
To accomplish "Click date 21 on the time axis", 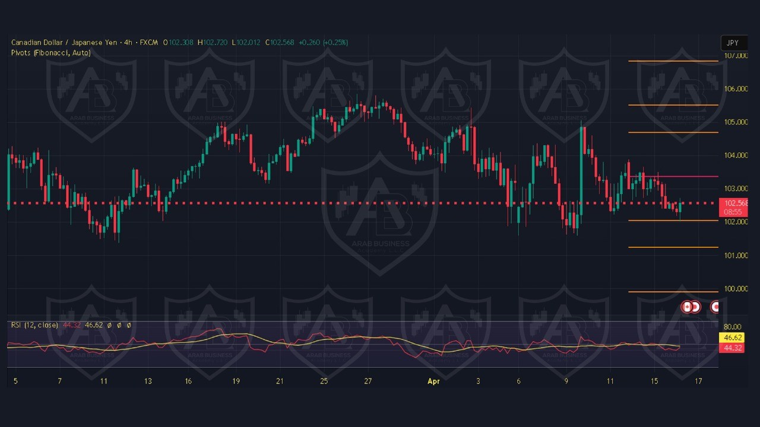I will (280, 381).
